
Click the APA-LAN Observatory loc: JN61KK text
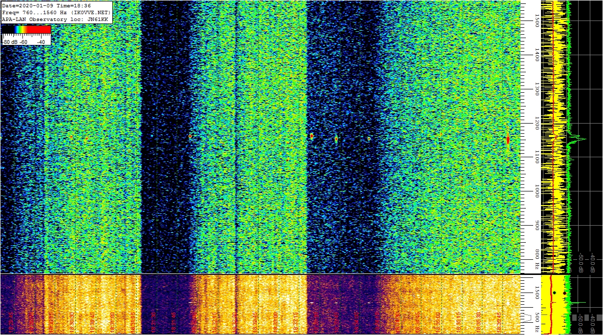[55, 19]
